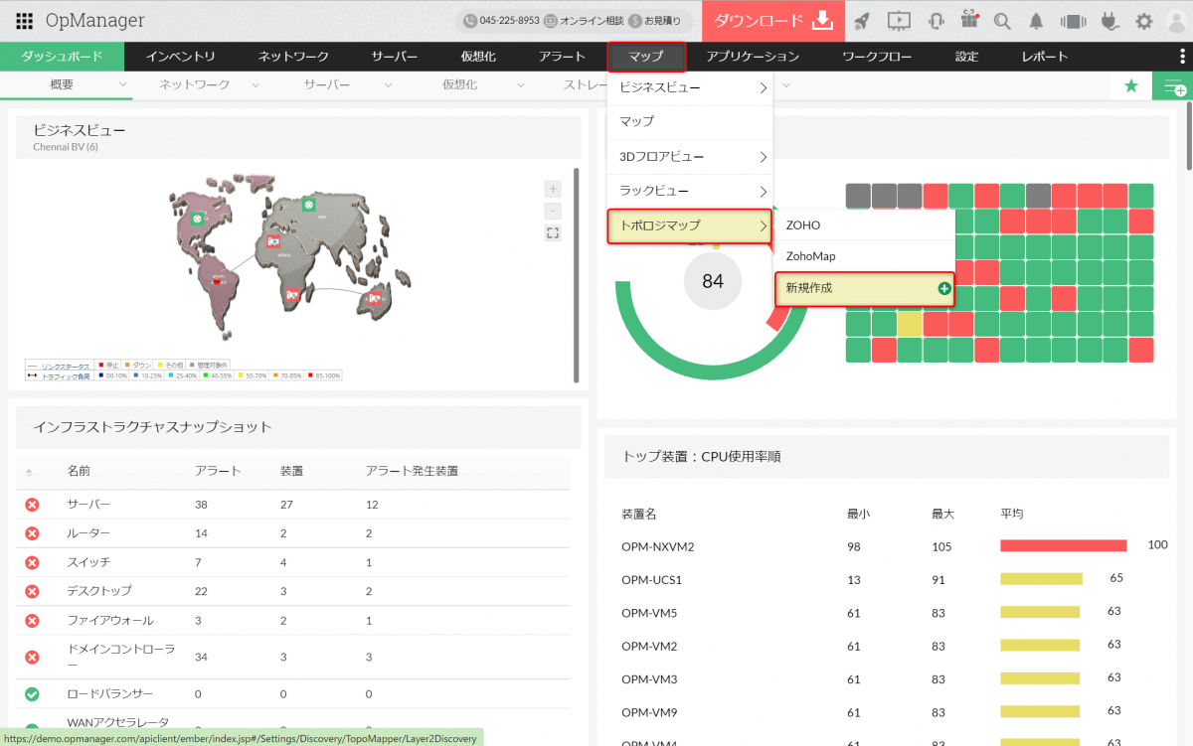
Task: Click the rocket icon in top bar
Action: (x=862, y=21)
